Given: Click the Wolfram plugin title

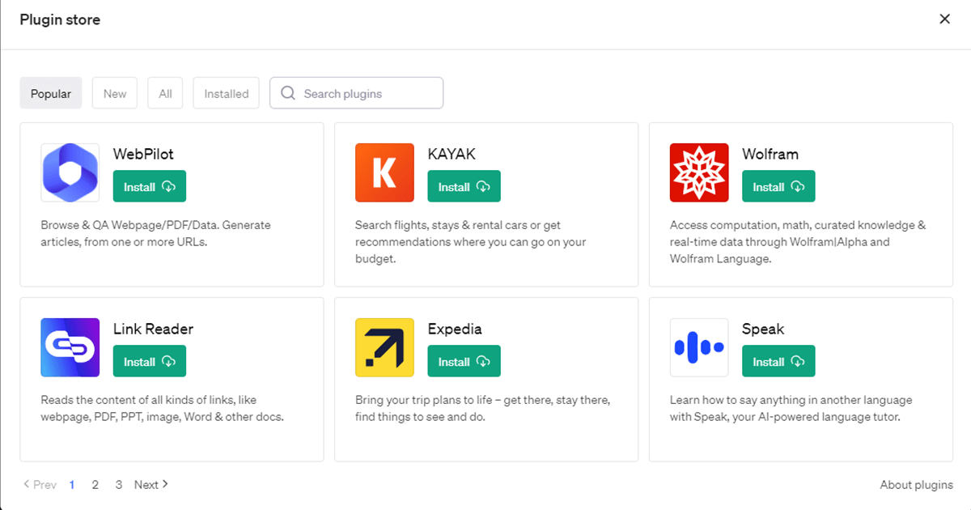Looking at the screenshot, I should tap(770, 154).
